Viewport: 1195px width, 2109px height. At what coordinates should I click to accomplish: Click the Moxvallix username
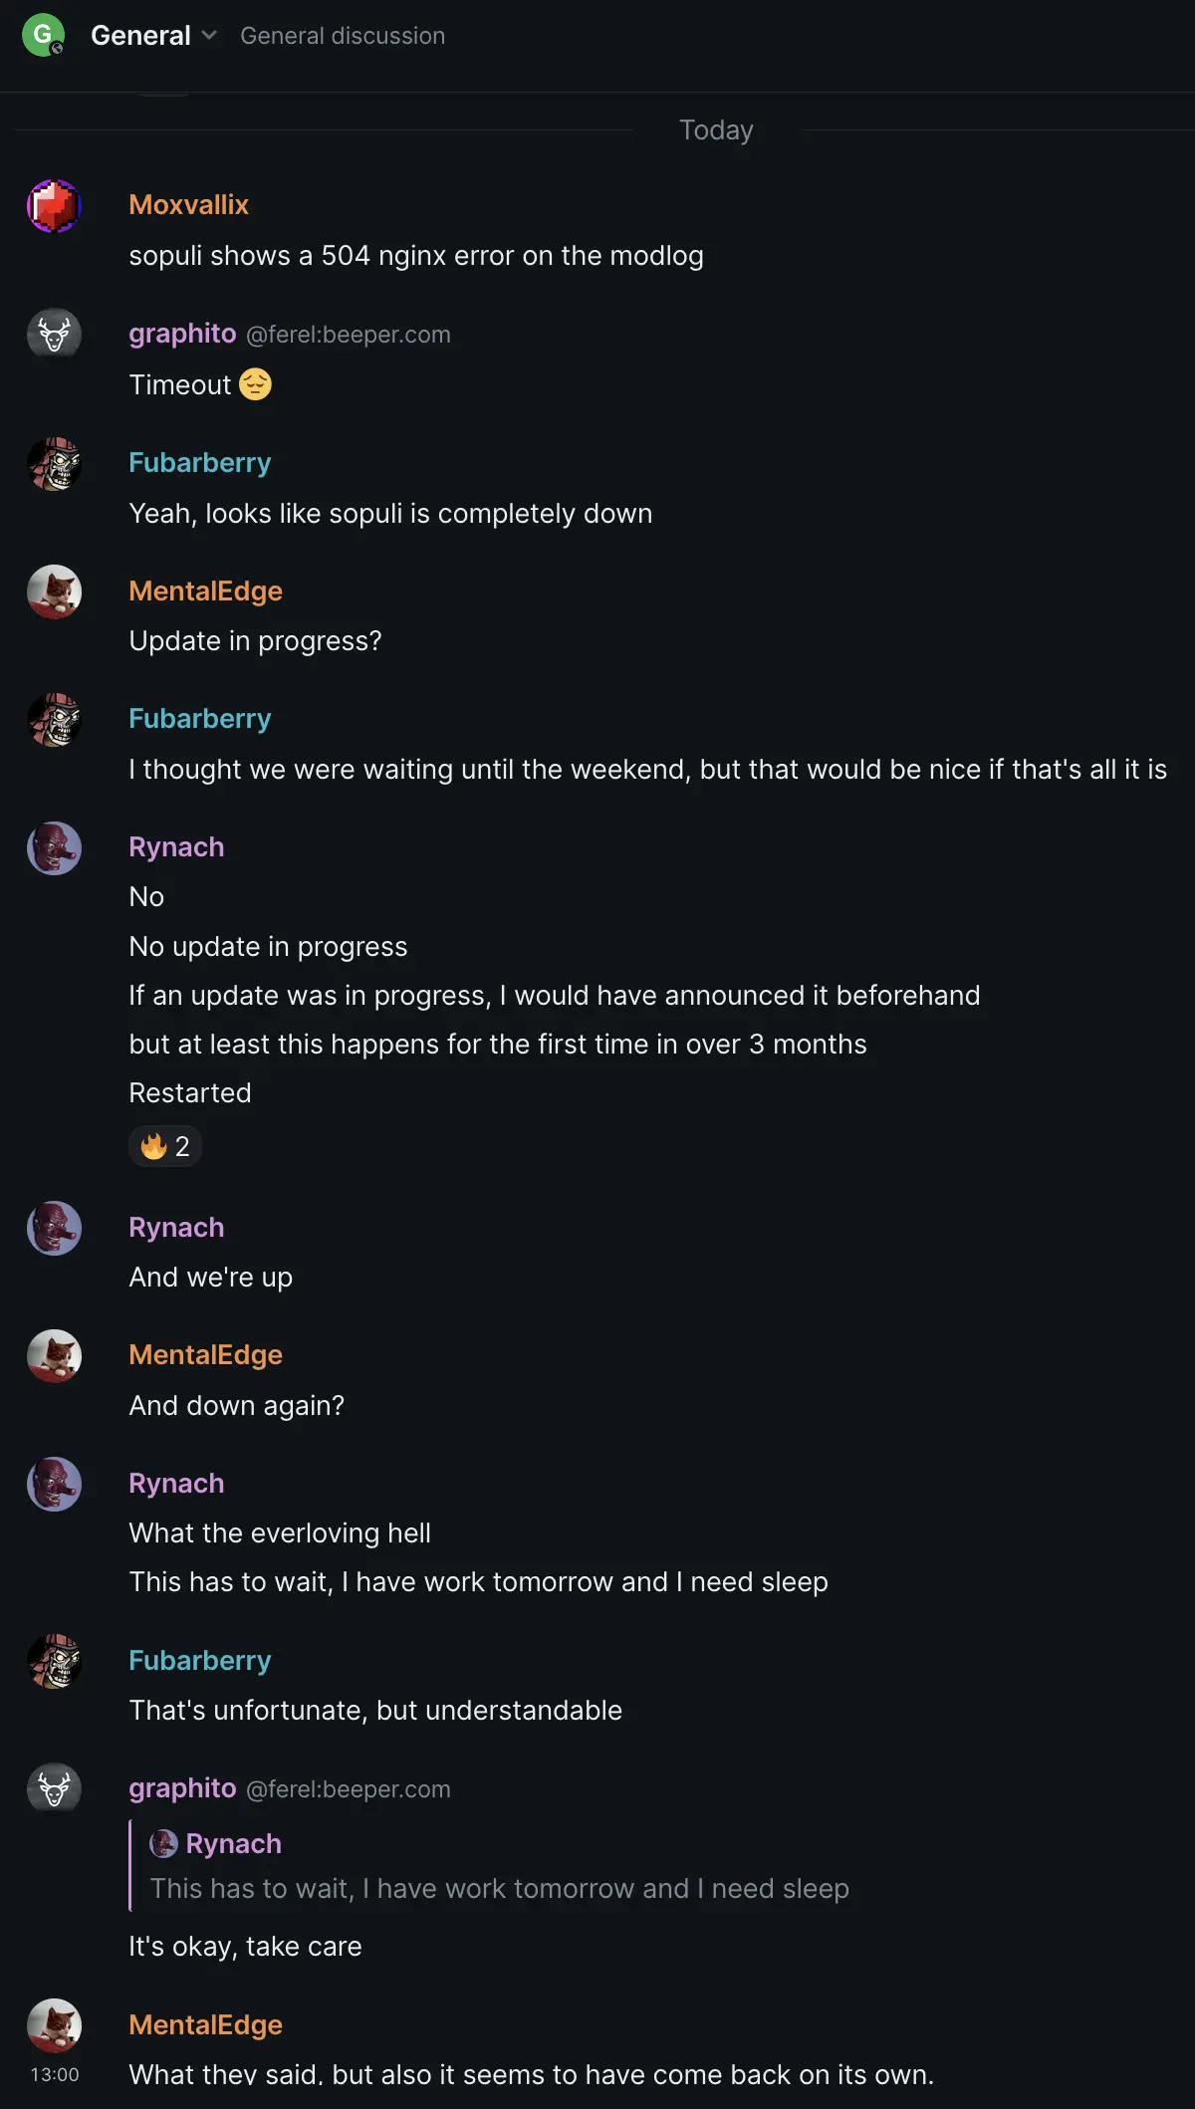coord(188,205)
